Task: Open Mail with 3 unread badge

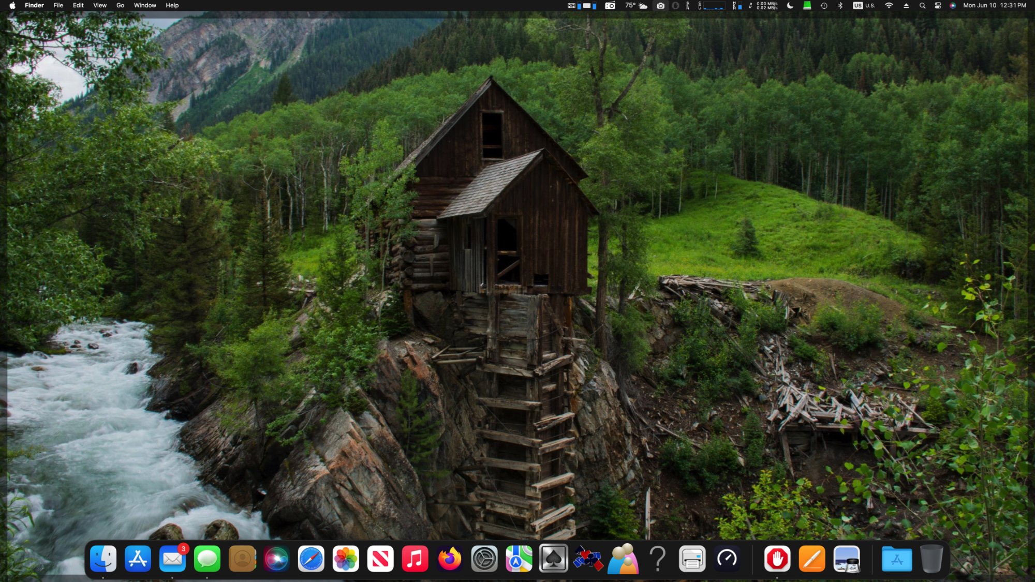Action: [x=172, y=559]
